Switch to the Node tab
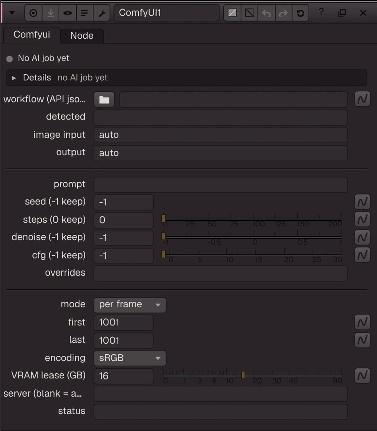The height and width of the screenshot is (431, 377). click(82, 36)
